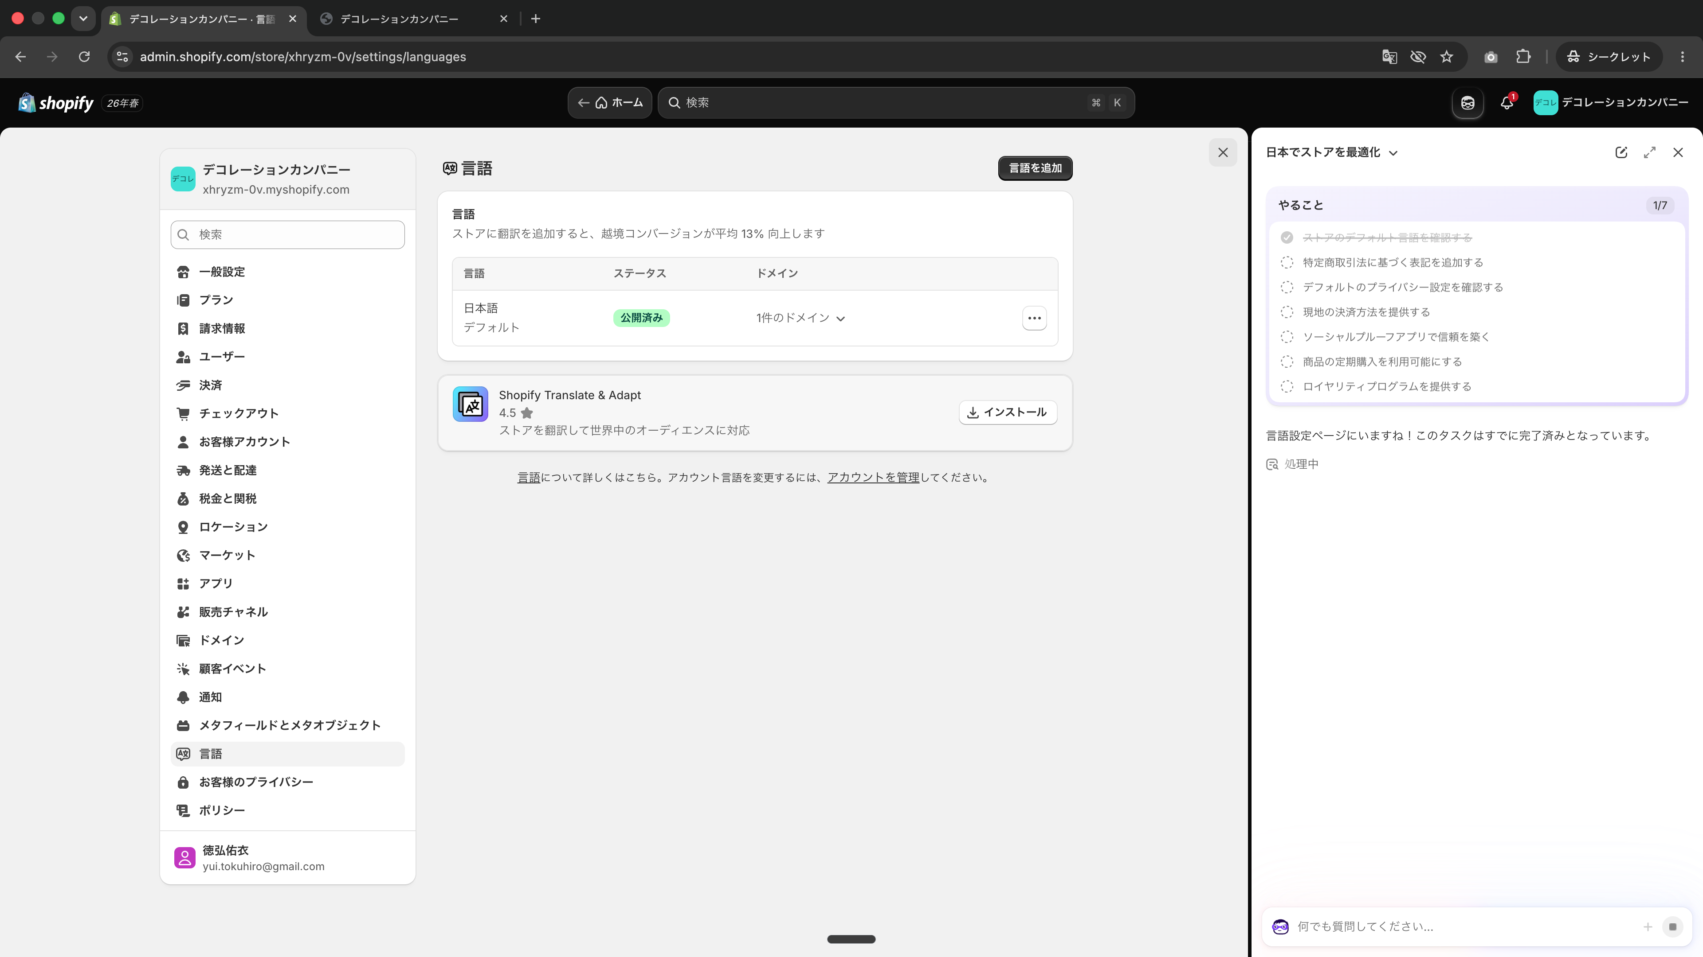The width and height of the screenshot is (1703, 957).
Task: Follow the アカウントを管理 link
Action: pyautogui.click(x=873, y=478)
